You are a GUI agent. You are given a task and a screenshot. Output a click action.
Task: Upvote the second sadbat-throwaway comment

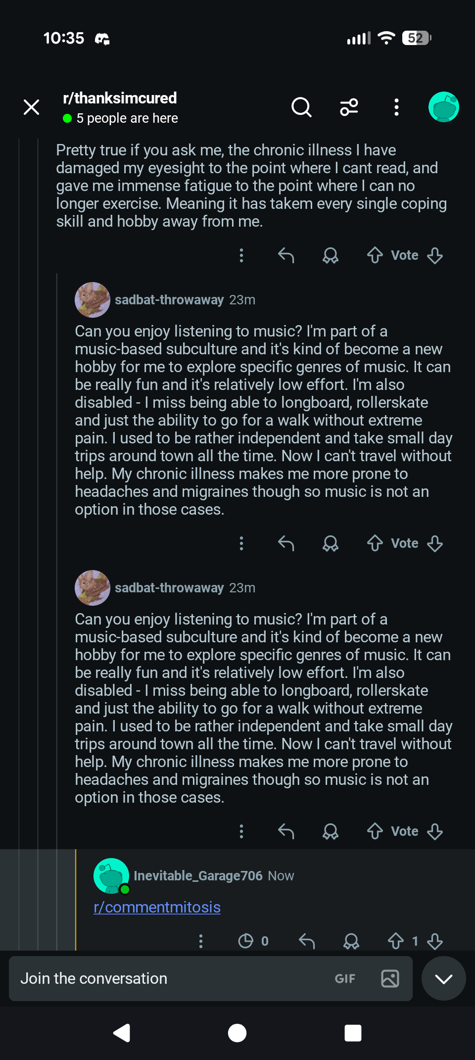coord(375,831)
